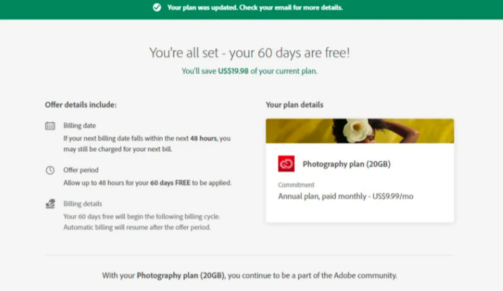This screenshot has height=291, width=503.
Task: Click the Photography plan (20GB) card title
Action: pos(346,164)
